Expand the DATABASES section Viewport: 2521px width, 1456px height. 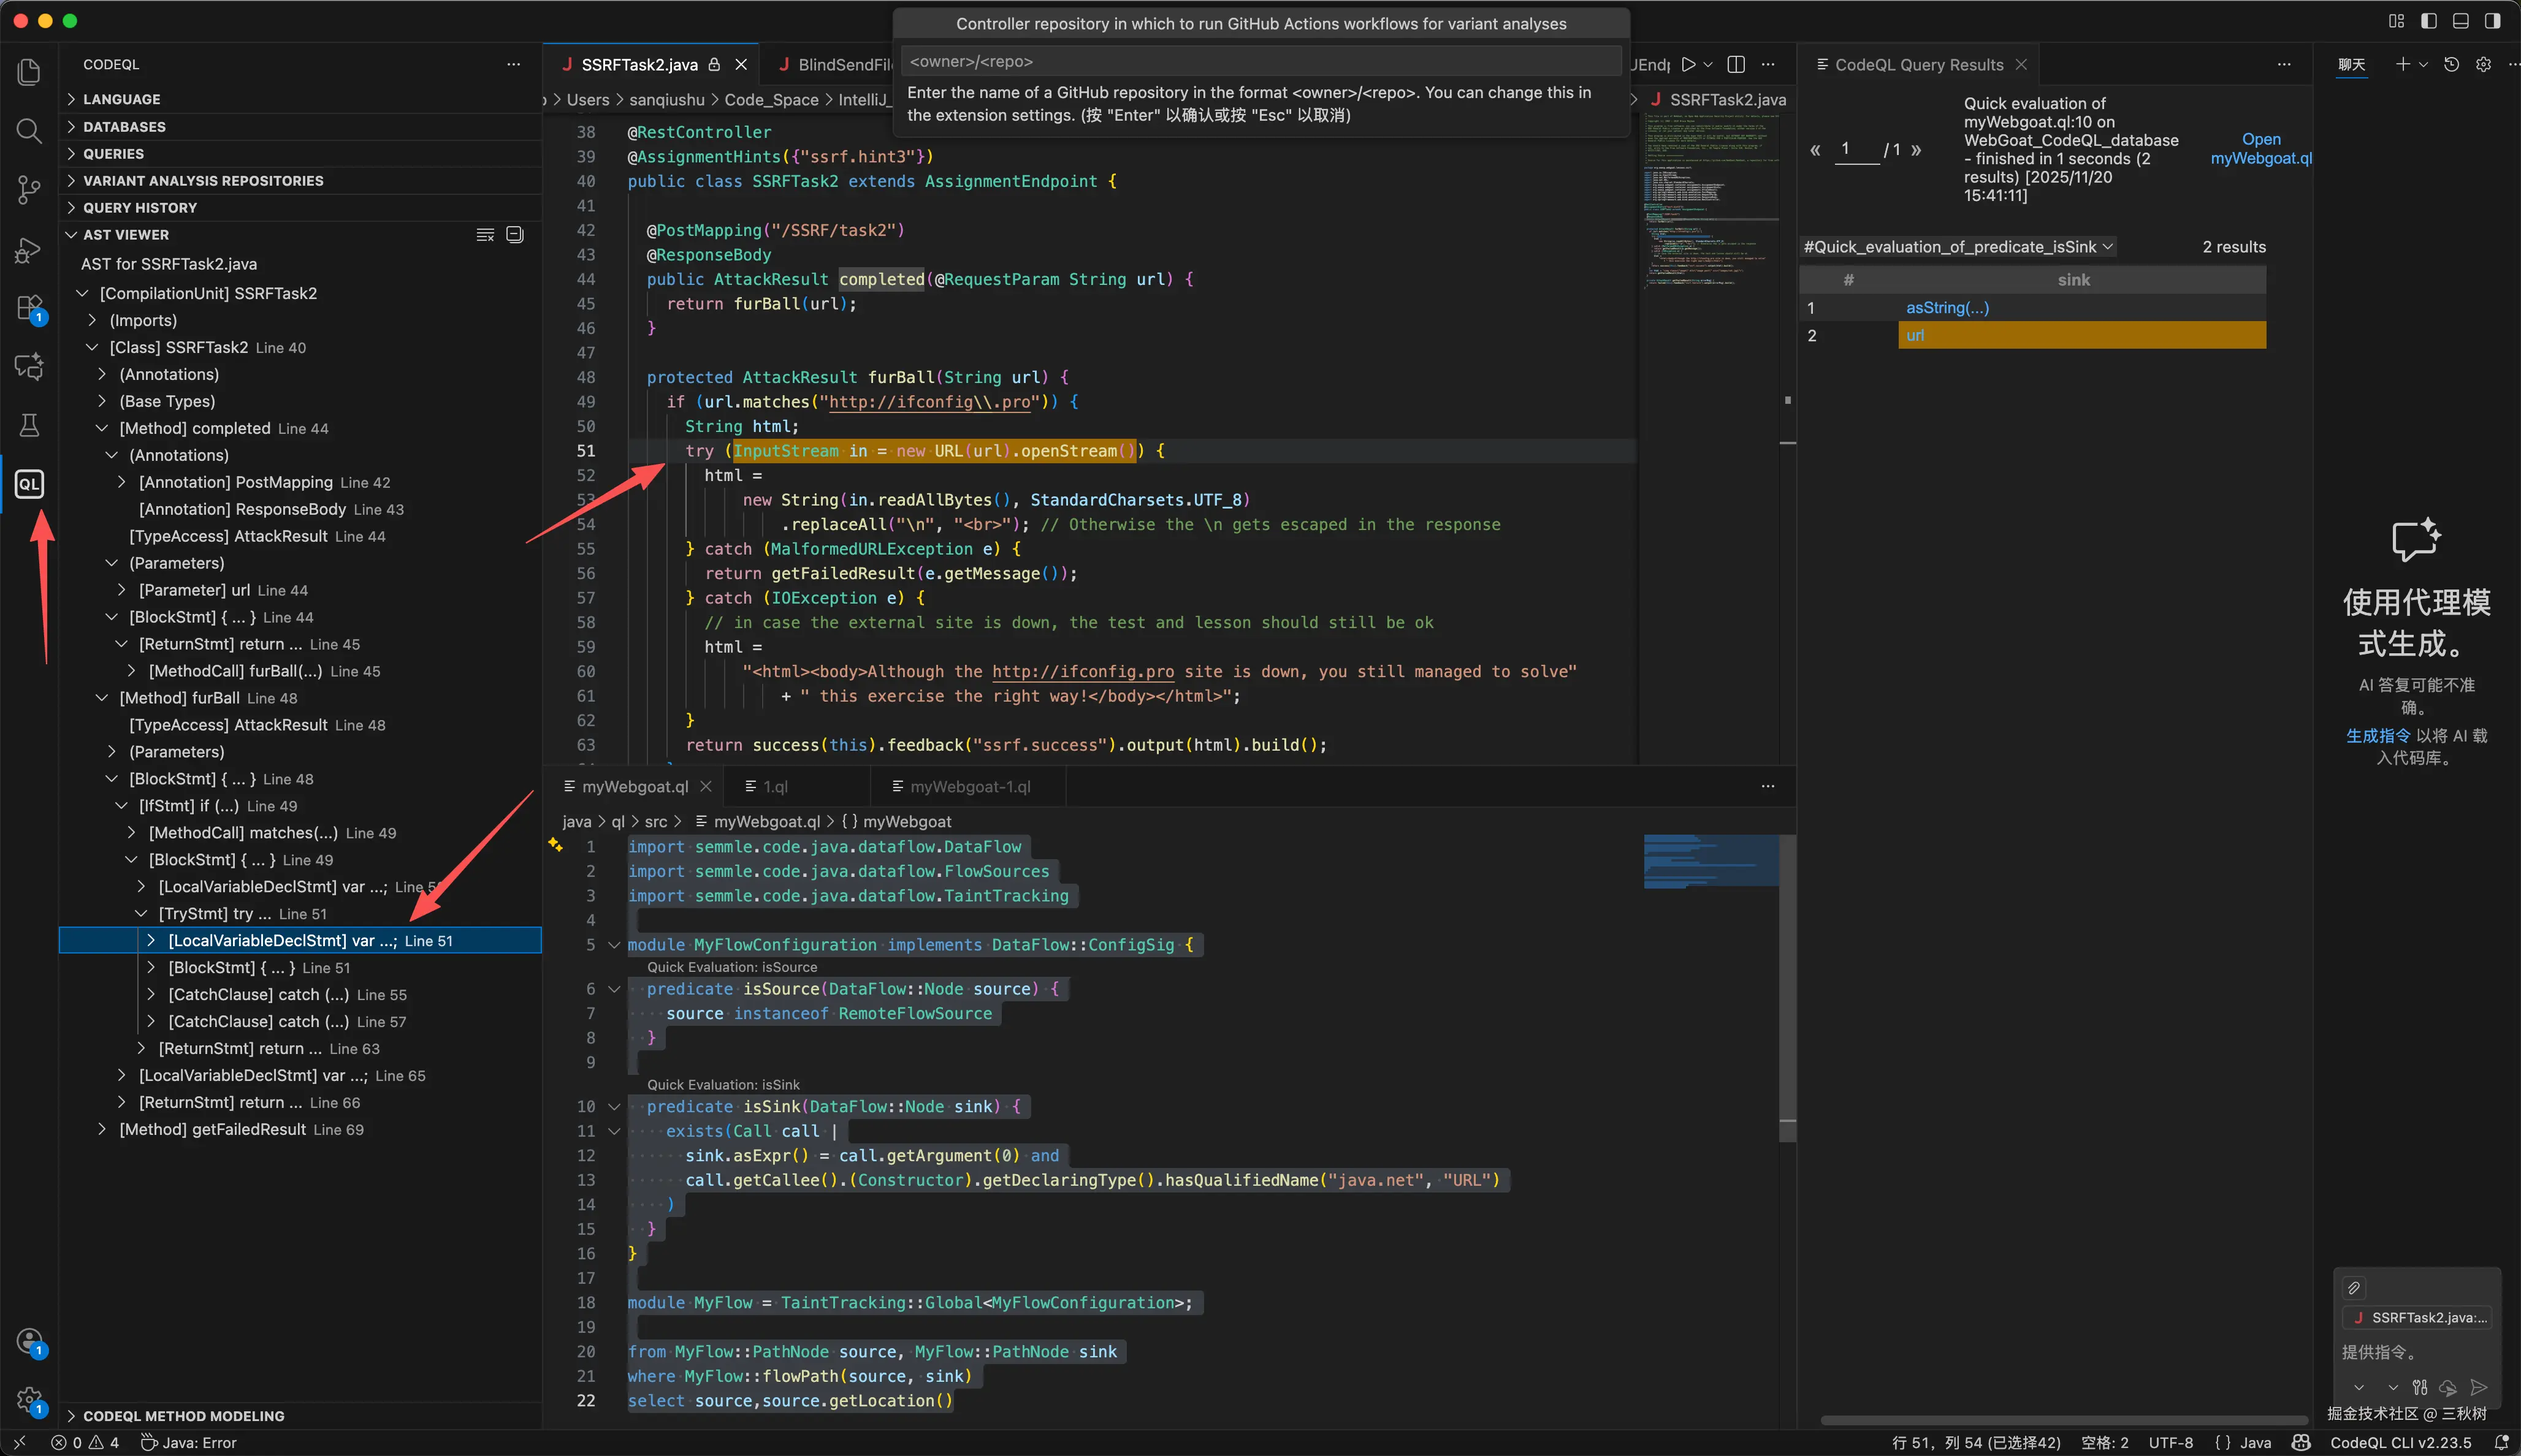pyautogui.click(x=124, y=127)
